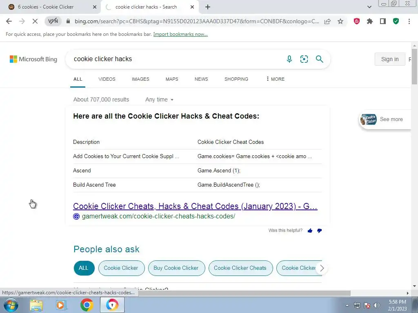The width and height of the screenshot is (418, 313).
Task: Show hidden system tray icons arrow
Action: pos(347,305)
